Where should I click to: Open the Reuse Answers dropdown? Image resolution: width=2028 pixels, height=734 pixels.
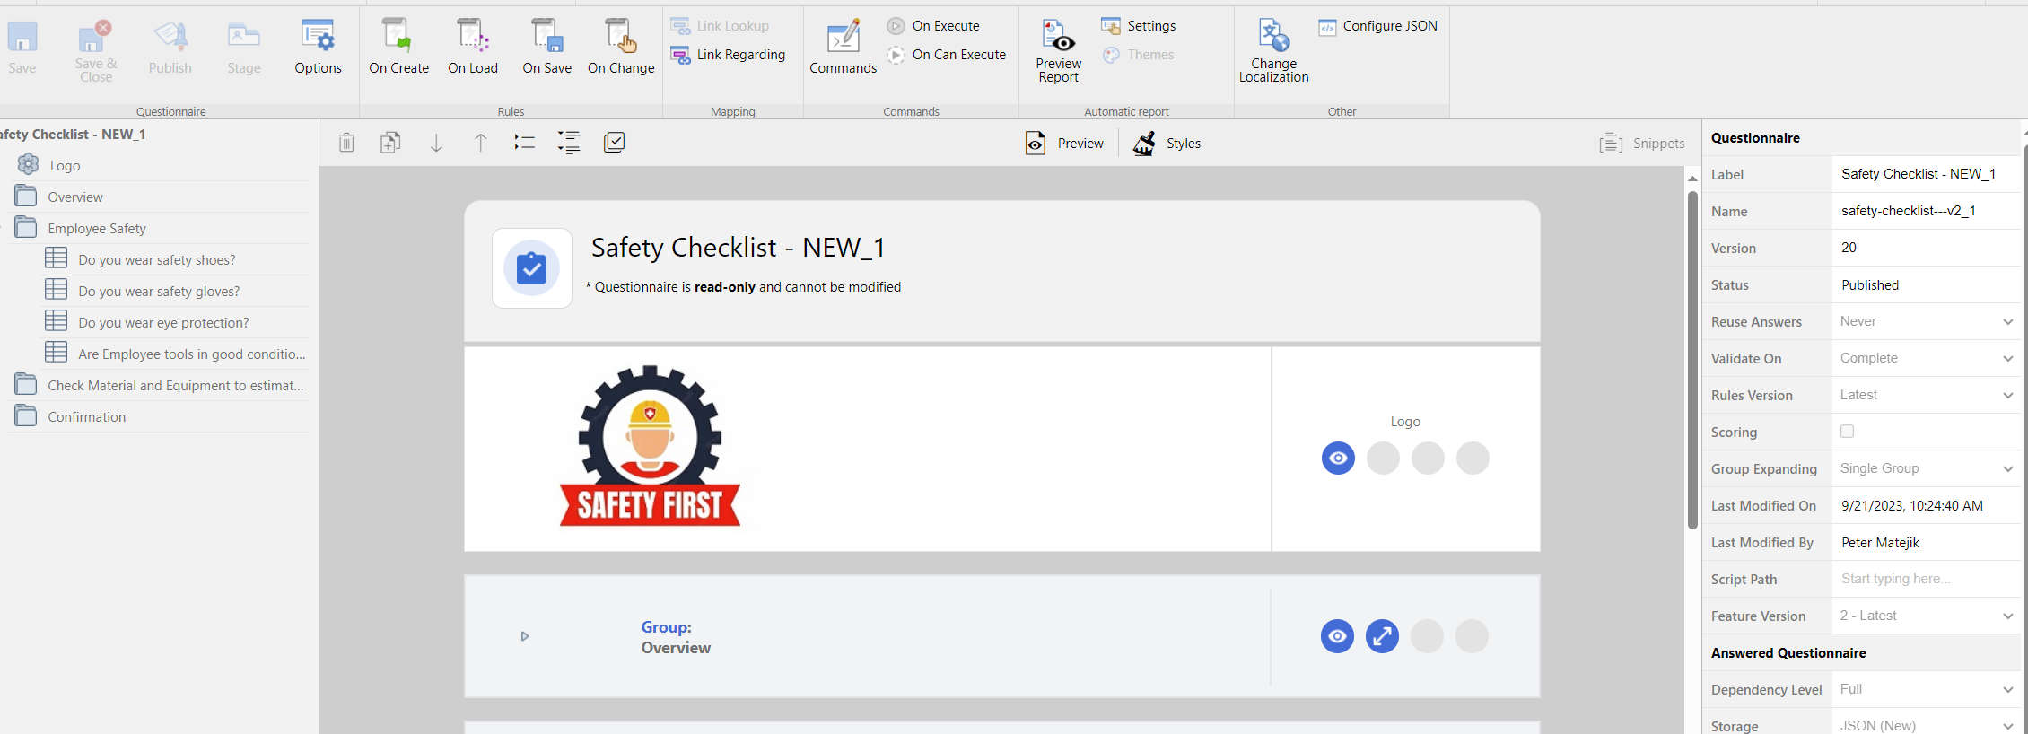pyautogui.click(x=1926, y=322)
